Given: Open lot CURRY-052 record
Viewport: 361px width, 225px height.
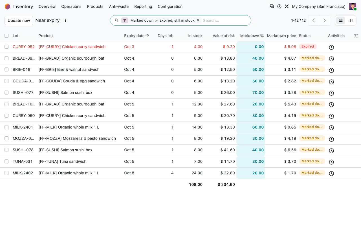Looking at the screenshot, I should (24, 47).
